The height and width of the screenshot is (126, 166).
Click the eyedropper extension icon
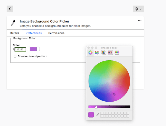(x=13, y=23)
